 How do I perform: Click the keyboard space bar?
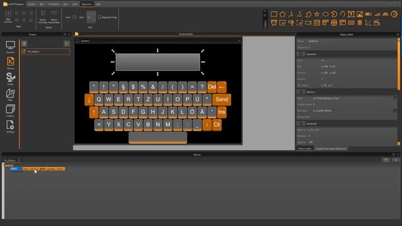(x=158, y=137)
